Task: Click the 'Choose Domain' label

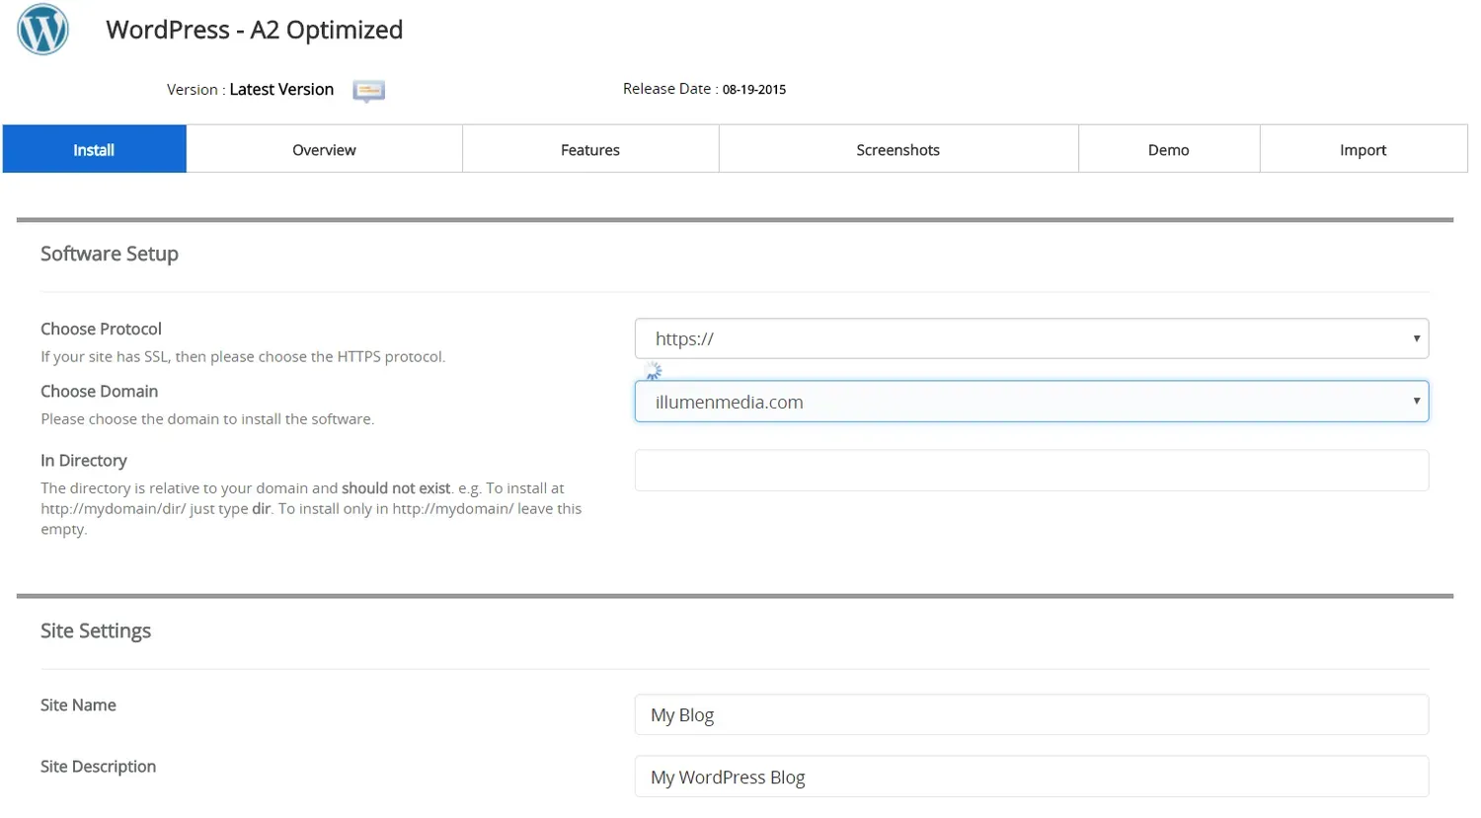Action: coord(99,392)
